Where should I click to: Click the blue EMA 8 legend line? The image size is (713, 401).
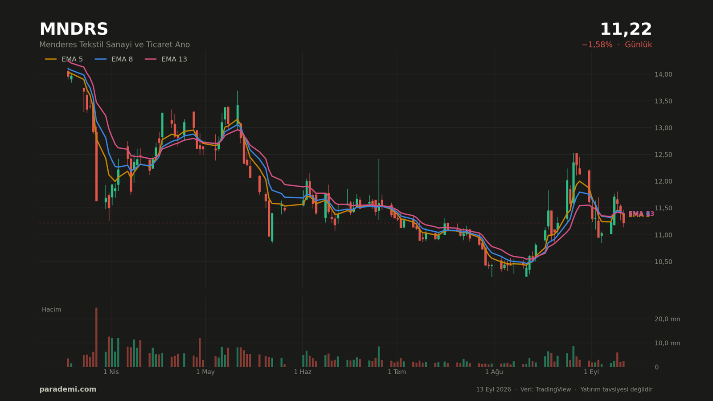coord(101,59)
